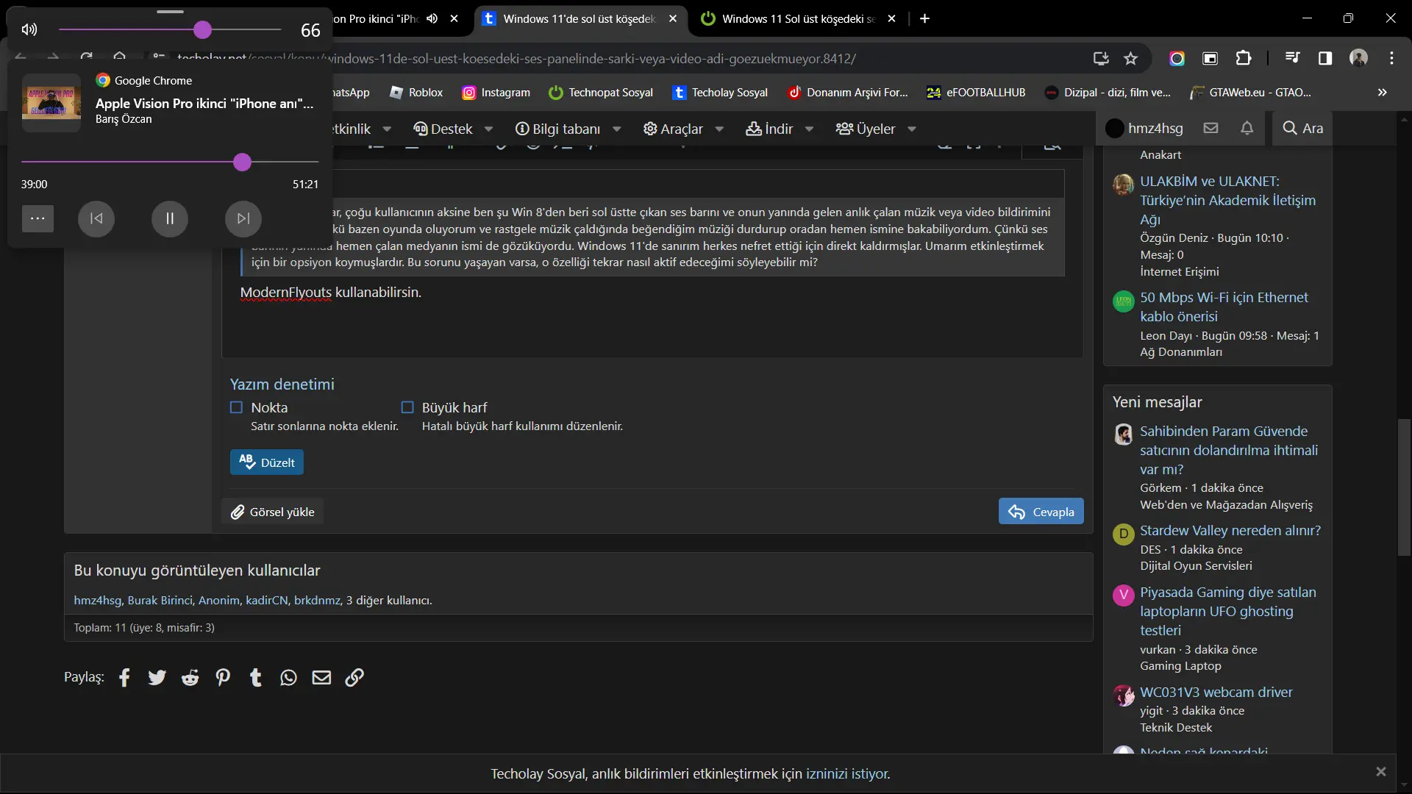Open the Üyeler menu item
This screenshot has width=1412, height=794.
[866, 129]
